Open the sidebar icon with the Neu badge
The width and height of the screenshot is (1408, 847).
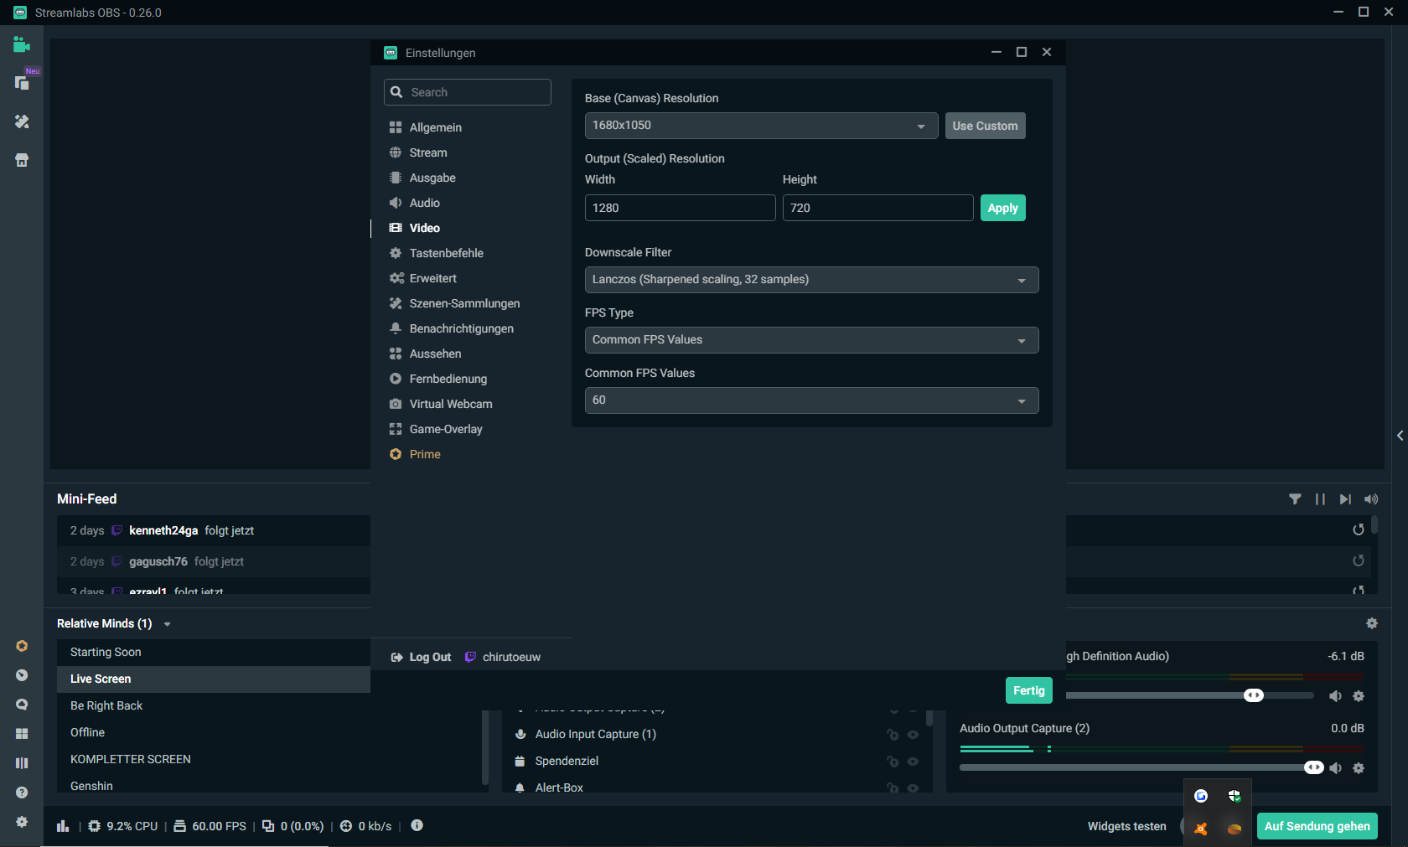[x=23, y=83]
